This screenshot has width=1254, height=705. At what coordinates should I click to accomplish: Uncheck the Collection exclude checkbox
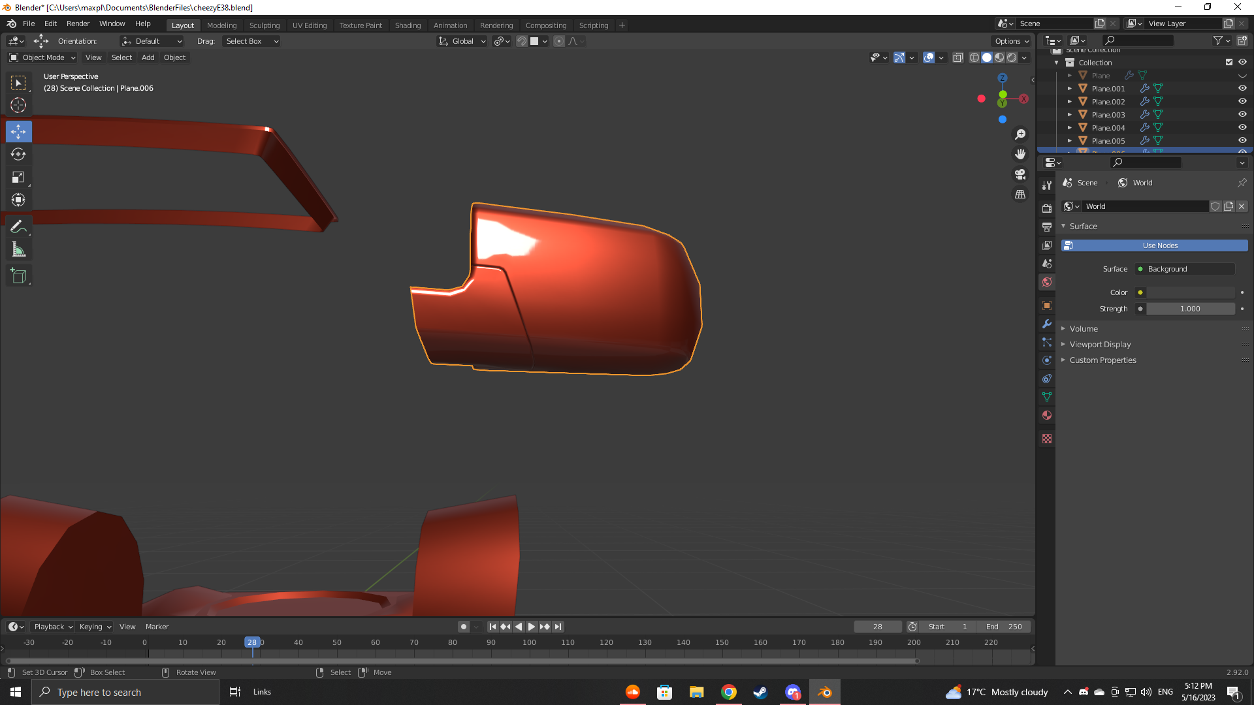[1229, 63]
